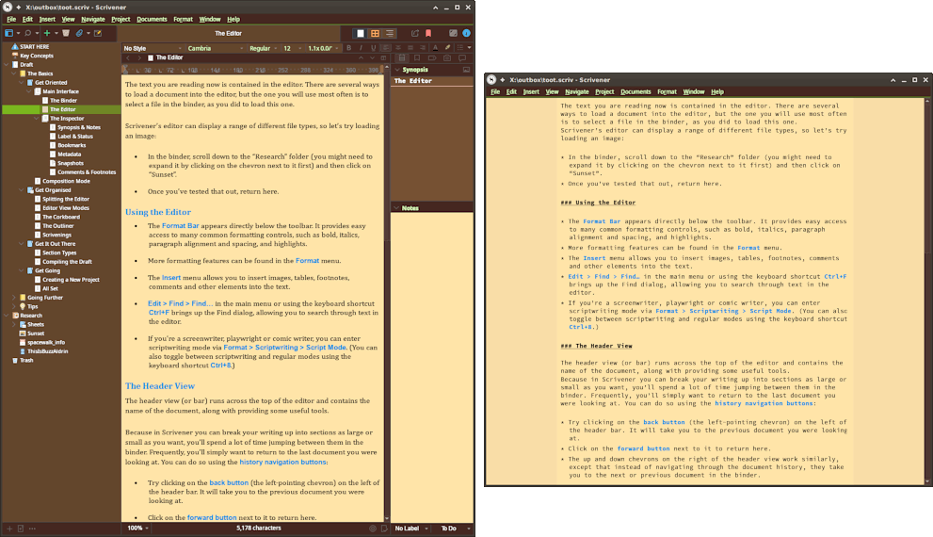Open Documents menu in left window

pos(152,19)
